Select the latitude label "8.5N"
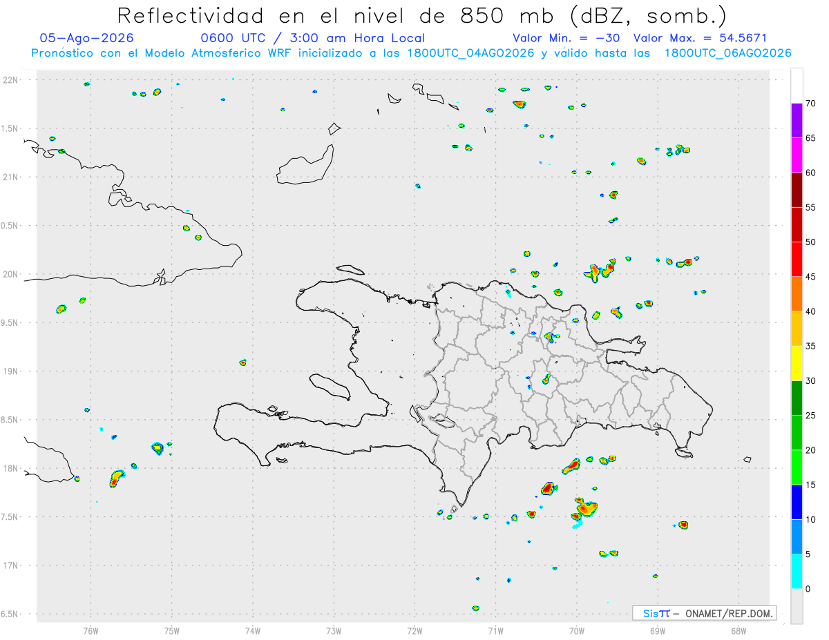Image resolution: width=829 pixels, height=640 pixels. 10,420
